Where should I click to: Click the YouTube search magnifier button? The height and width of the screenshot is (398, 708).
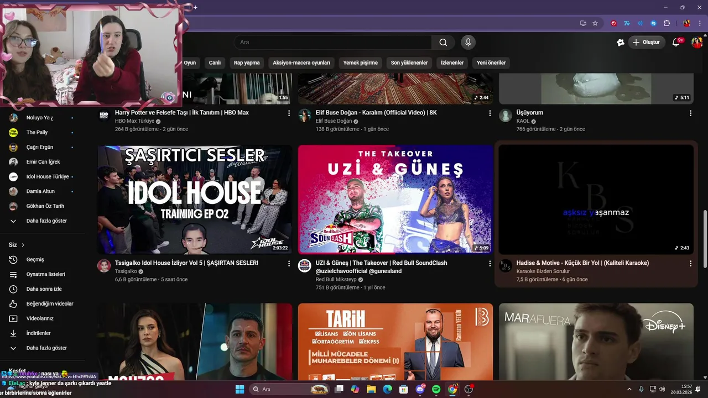[443, 43]
